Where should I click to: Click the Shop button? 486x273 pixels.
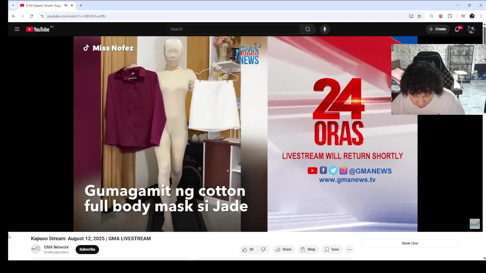[308, 249]
